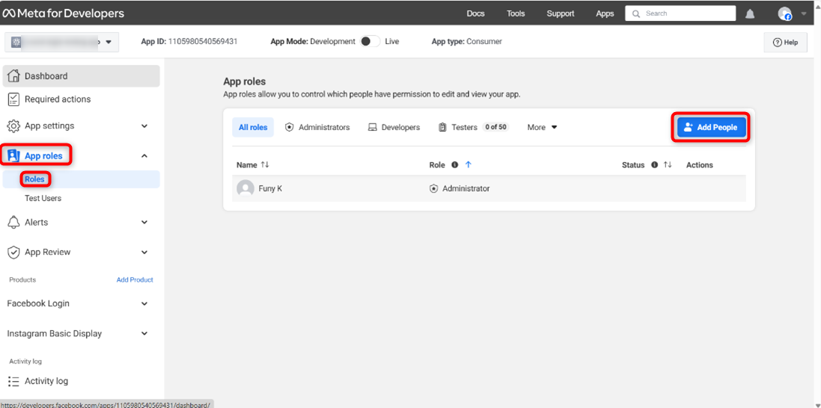Switch to the Administrators tab
Viewport: 821px width, 408px height.
(317, 127)
